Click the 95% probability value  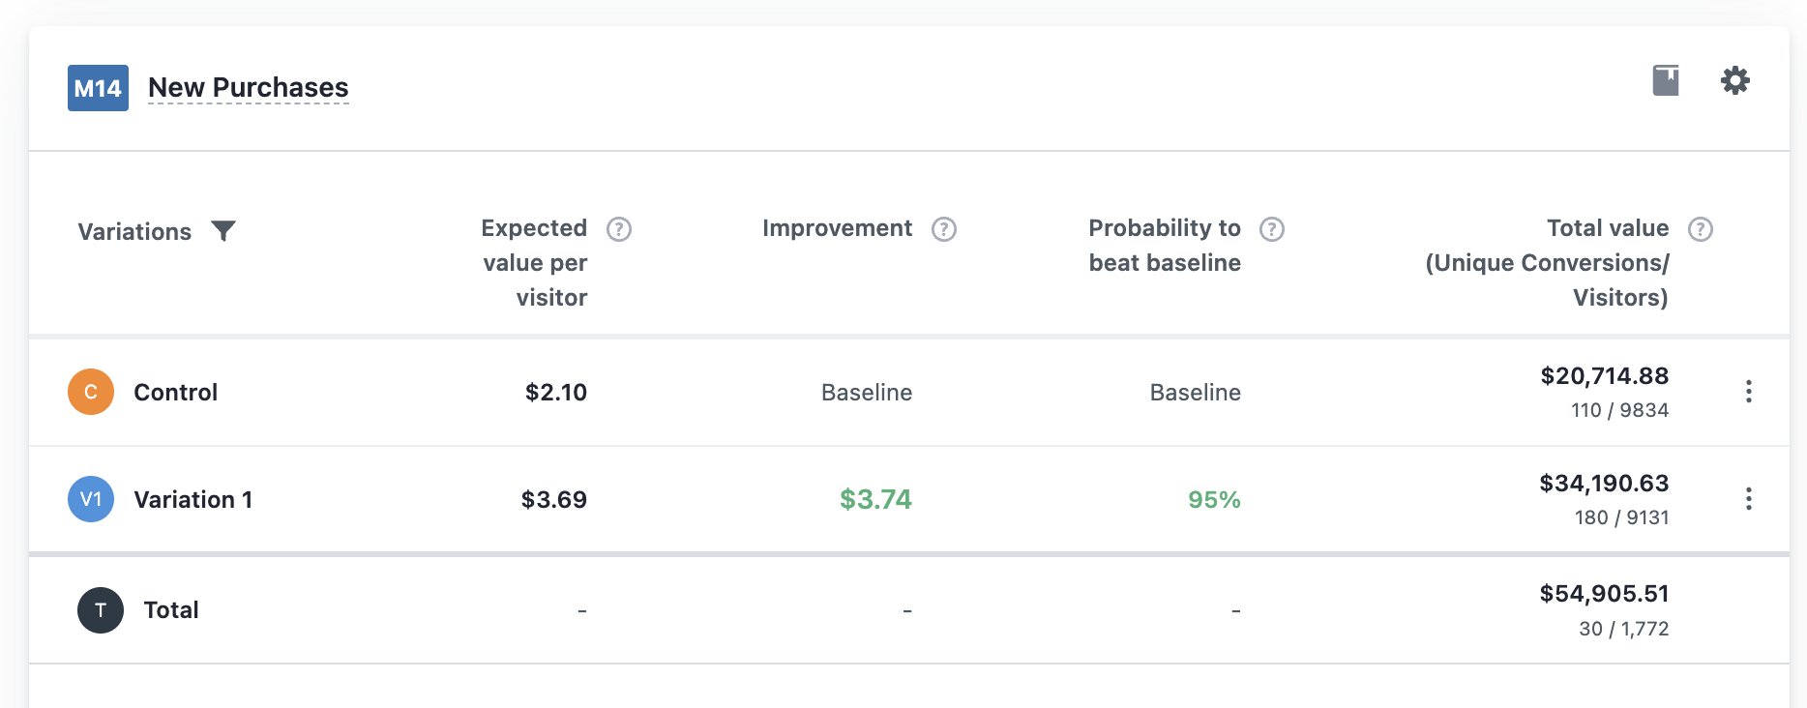pos(1214,499)
